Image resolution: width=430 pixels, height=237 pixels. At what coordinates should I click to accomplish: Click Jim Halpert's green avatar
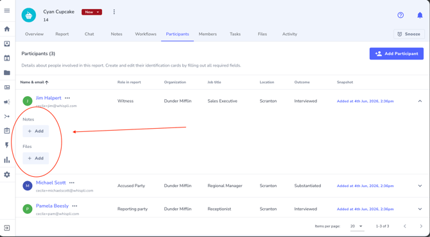[x=28, y=101]
